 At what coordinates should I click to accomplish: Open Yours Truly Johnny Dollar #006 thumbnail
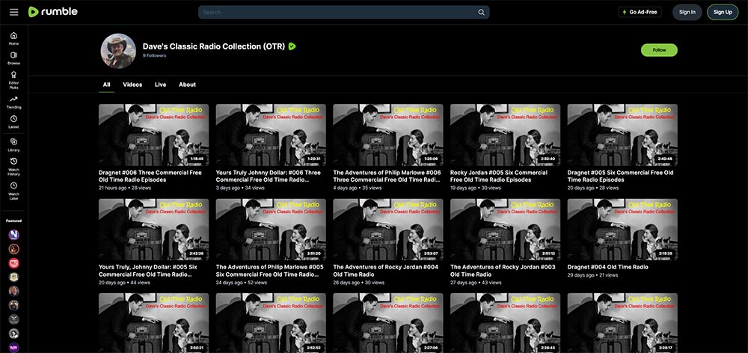point(271,135)
